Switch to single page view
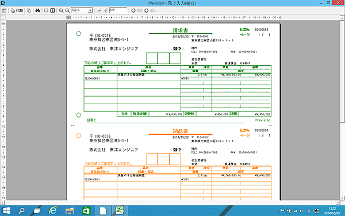 click(x=46, y=10)
